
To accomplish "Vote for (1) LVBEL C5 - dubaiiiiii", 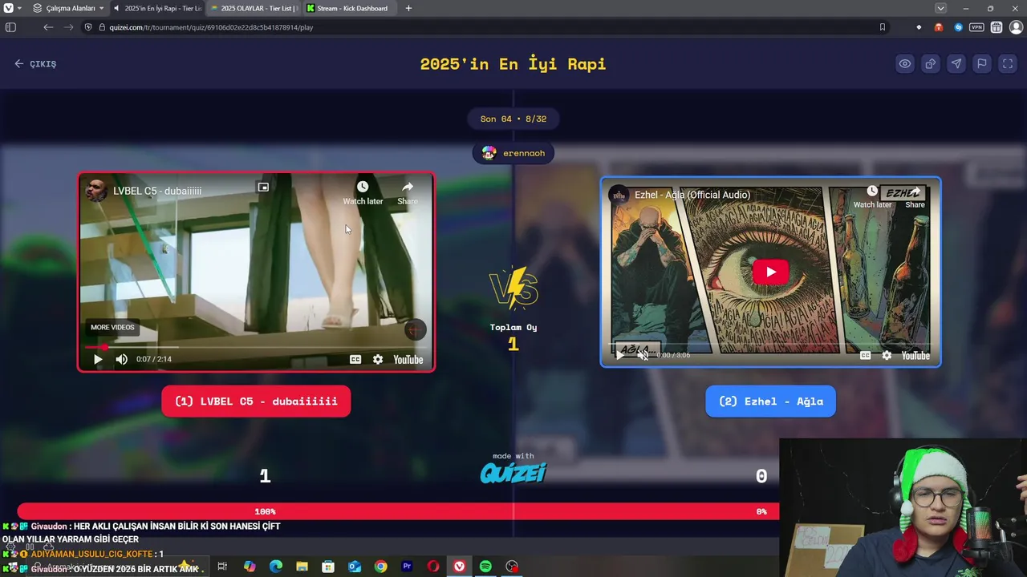I will point(256,401).
